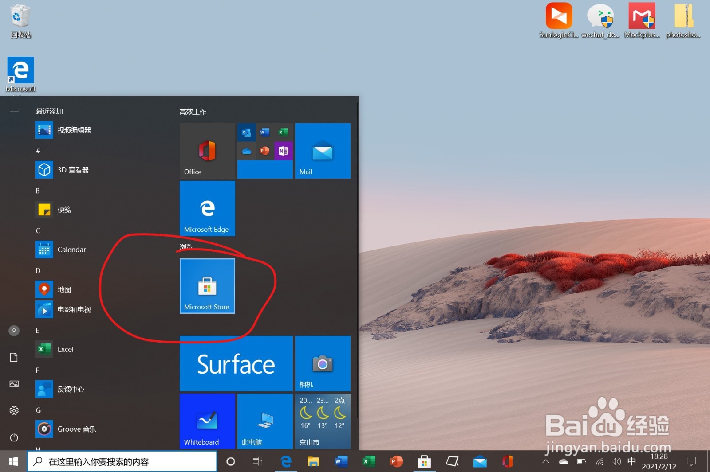
Task: Click the 高效工作 group title
Action: (193, 112)
